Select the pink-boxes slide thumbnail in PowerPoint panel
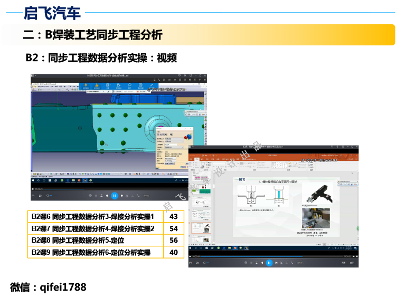This screenshot has width=396, height=297. click(x=201, y=177)
